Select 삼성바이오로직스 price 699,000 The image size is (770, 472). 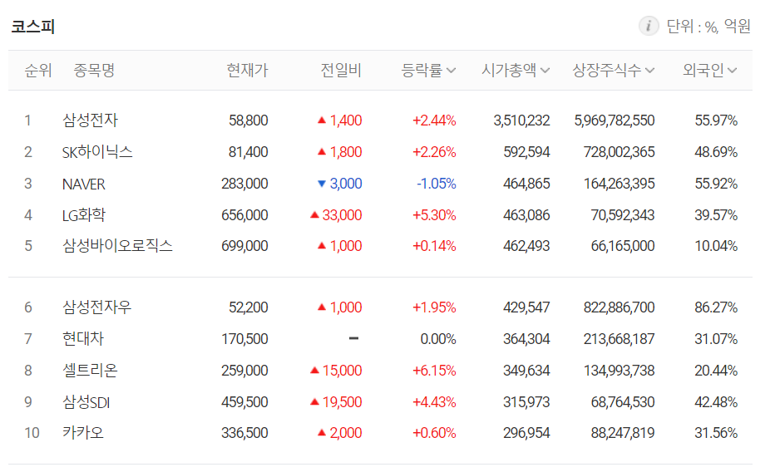tap(244, 246)
